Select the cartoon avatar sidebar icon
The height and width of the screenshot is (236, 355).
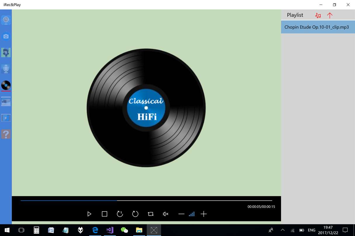pos(6,53)
